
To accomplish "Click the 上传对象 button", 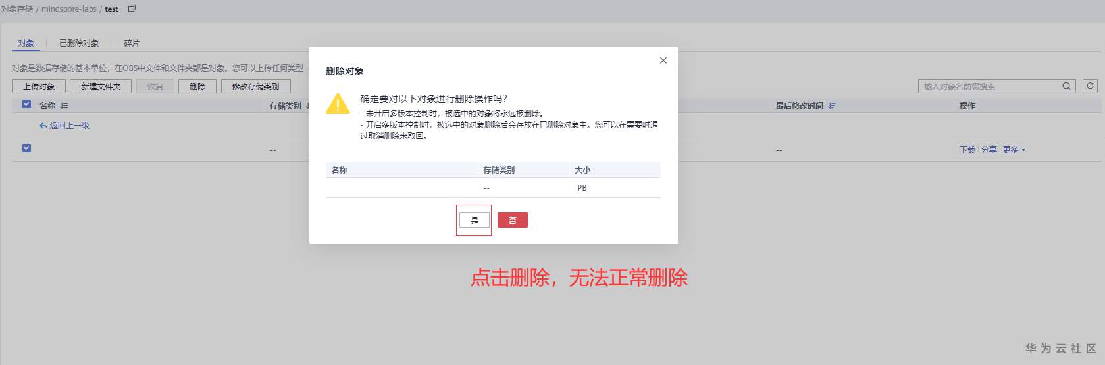I will click(x=39, y=86).
